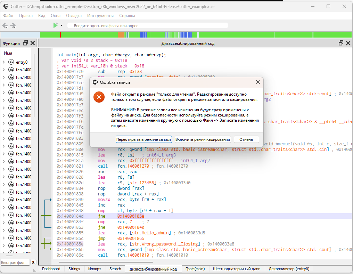
Task: Click the int main function signature line
Action: coord(111,55)
